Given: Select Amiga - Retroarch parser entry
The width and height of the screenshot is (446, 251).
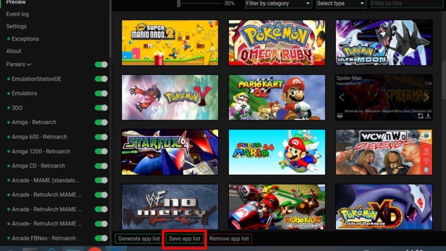Looking at the screenshot, I should click(x=34, y=122).
